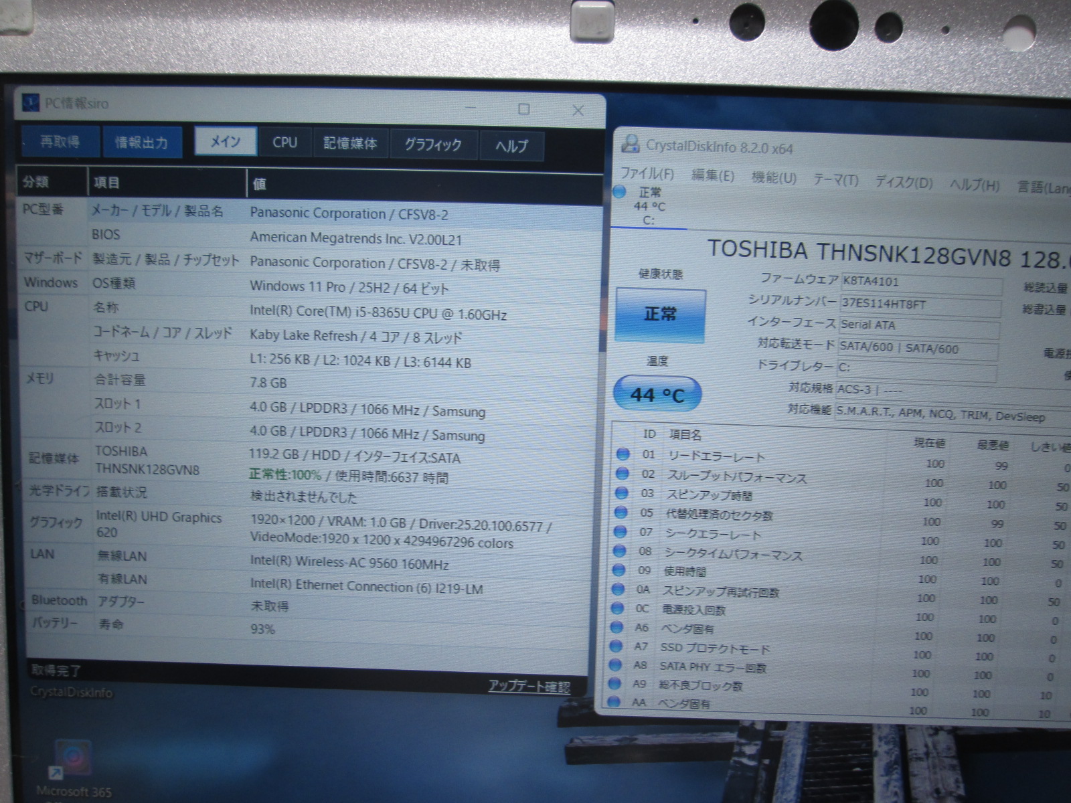Select the '正常性:100%' storage health text
Screen dimensions: 1071x803
point(285,474)
